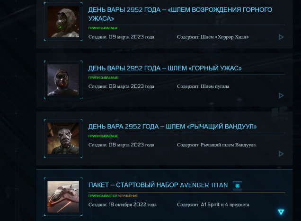Click «Содержит: Шлем «Хоррор Хилл»» text
This screenshot has width=301, height=221.
pos(212,37)
